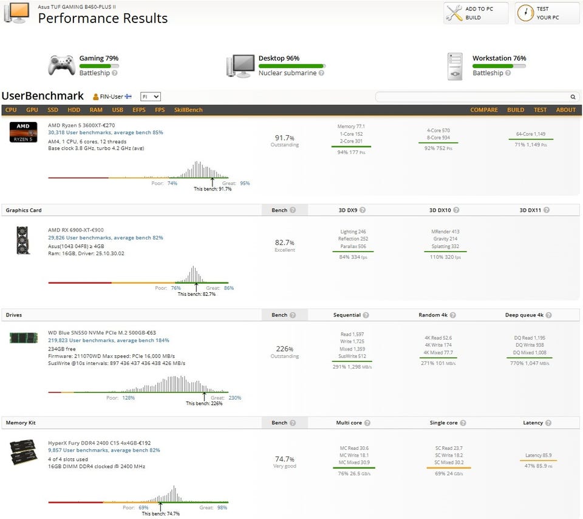Click the monitor icon beside Desktop 96%
Screen dimensions: 583x519
click(x=240, y=65)
